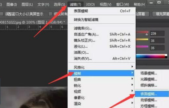
Task: Open the 图层(L) menu
Action: [27, 5]
